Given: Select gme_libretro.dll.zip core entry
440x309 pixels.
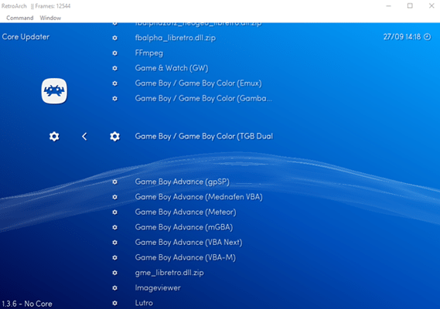Looking at the screenshot, I should pyautogui.click(x=169, y=273).
